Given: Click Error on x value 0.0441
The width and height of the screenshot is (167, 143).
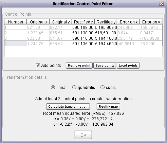Looking at the screenshot, I should [x=129, y=33].
